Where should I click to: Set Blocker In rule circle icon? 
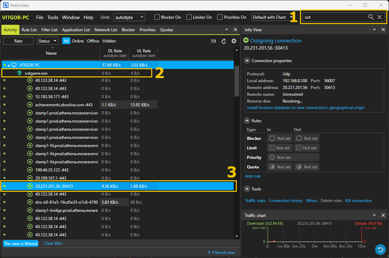272,139
